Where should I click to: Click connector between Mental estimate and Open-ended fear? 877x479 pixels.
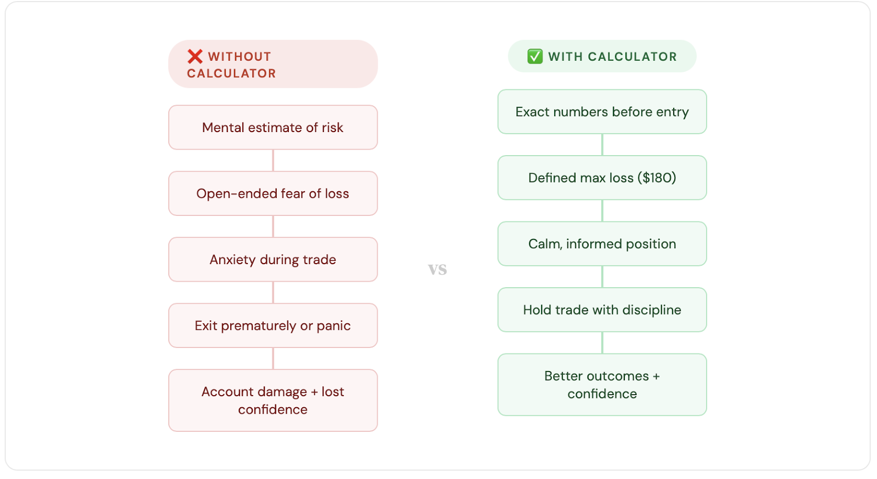coord(273,161)
